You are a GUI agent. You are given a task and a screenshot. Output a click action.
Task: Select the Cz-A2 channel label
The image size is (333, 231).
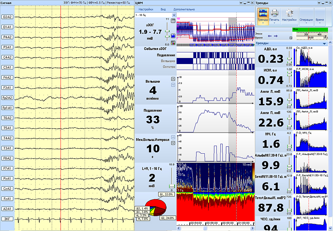pyautogui.click(x=7, y=189)
